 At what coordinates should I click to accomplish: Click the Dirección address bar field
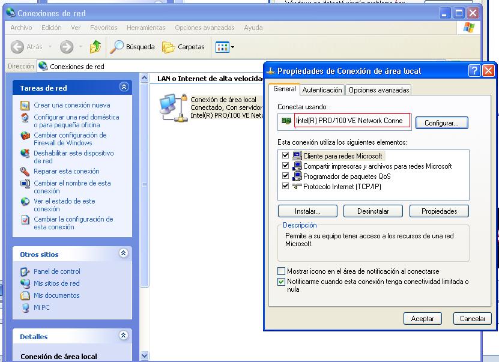click(150, 66)
